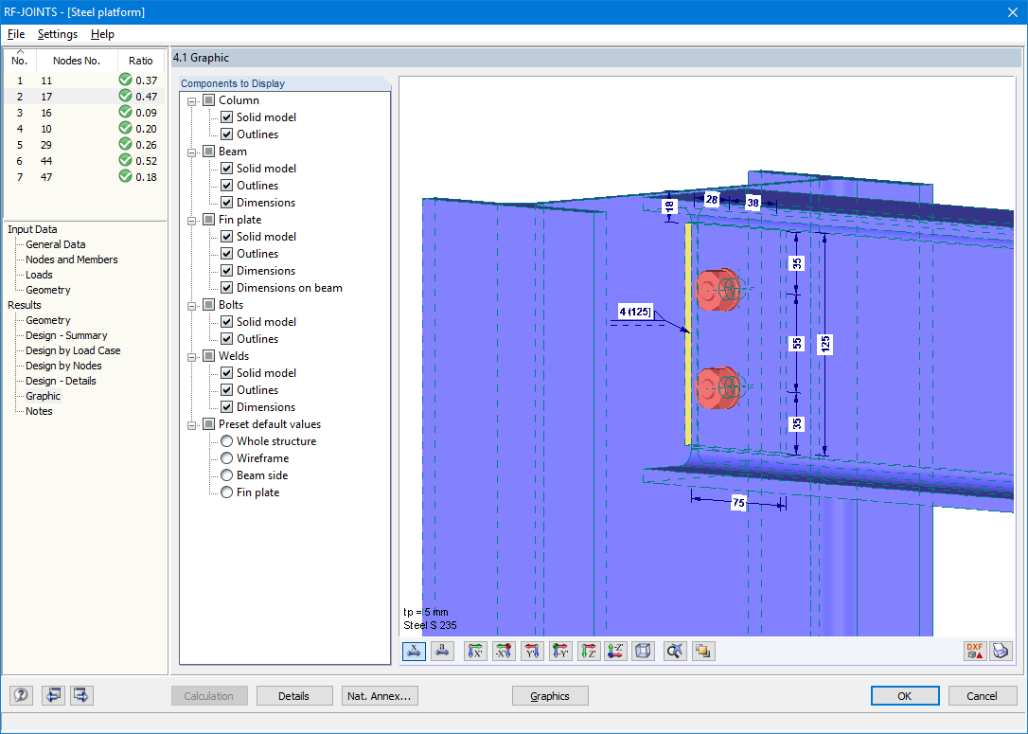Switch to isometric cube view
The height and width of the screenshot is (734, 1028).
pyautogui.click(x=643, y=651)
